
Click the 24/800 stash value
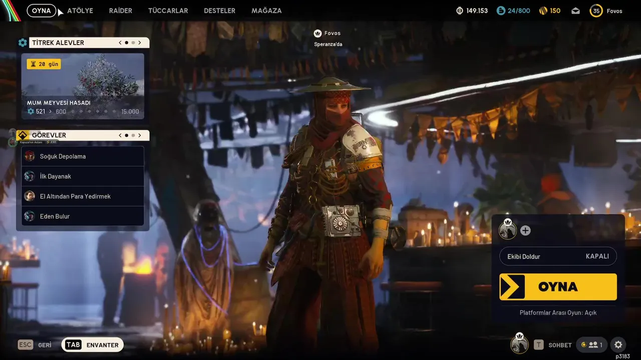[x=519, y=10]
